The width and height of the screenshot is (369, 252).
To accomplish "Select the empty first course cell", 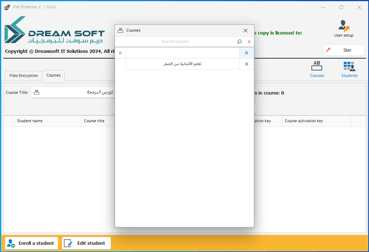I will pyautogui.click(x=183, y=53).
